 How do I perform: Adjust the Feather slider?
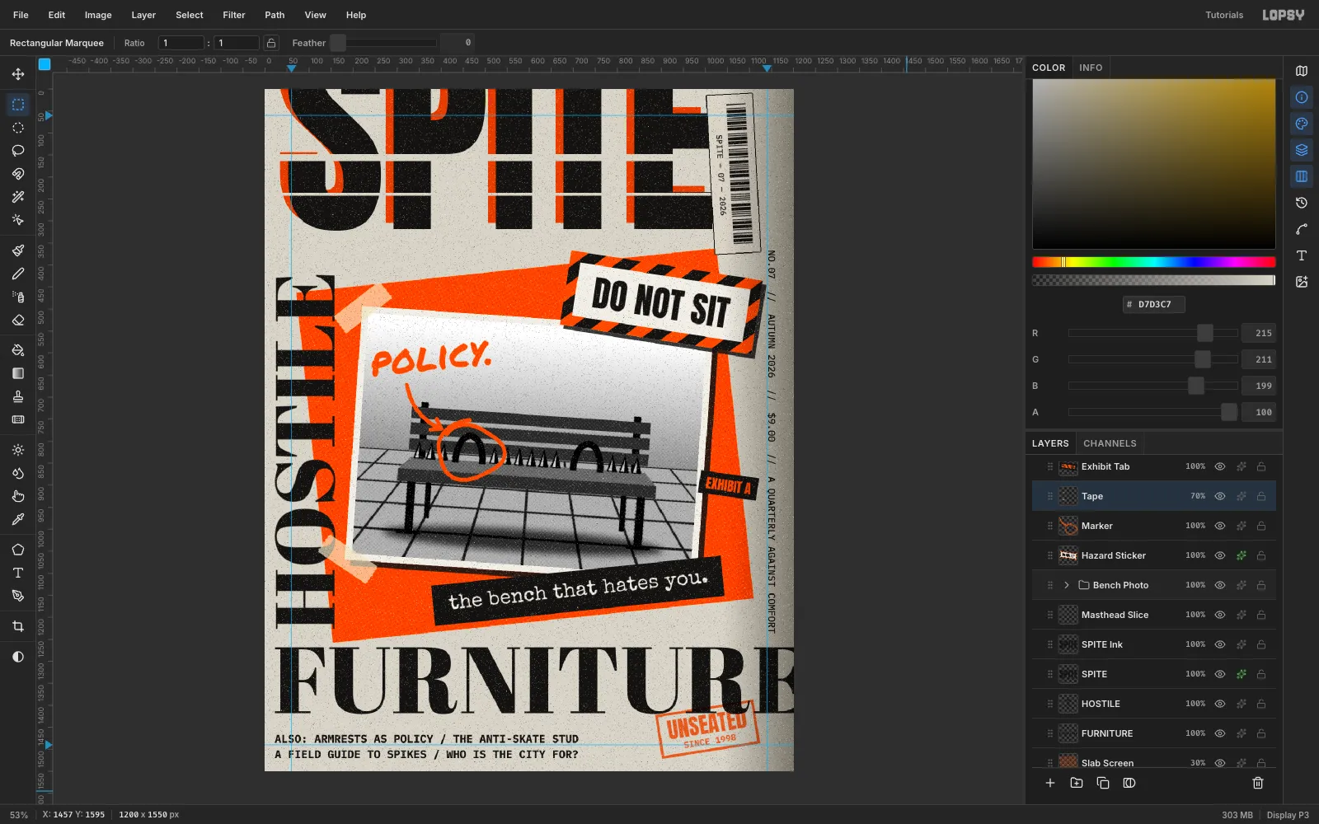tap(383, 43)
